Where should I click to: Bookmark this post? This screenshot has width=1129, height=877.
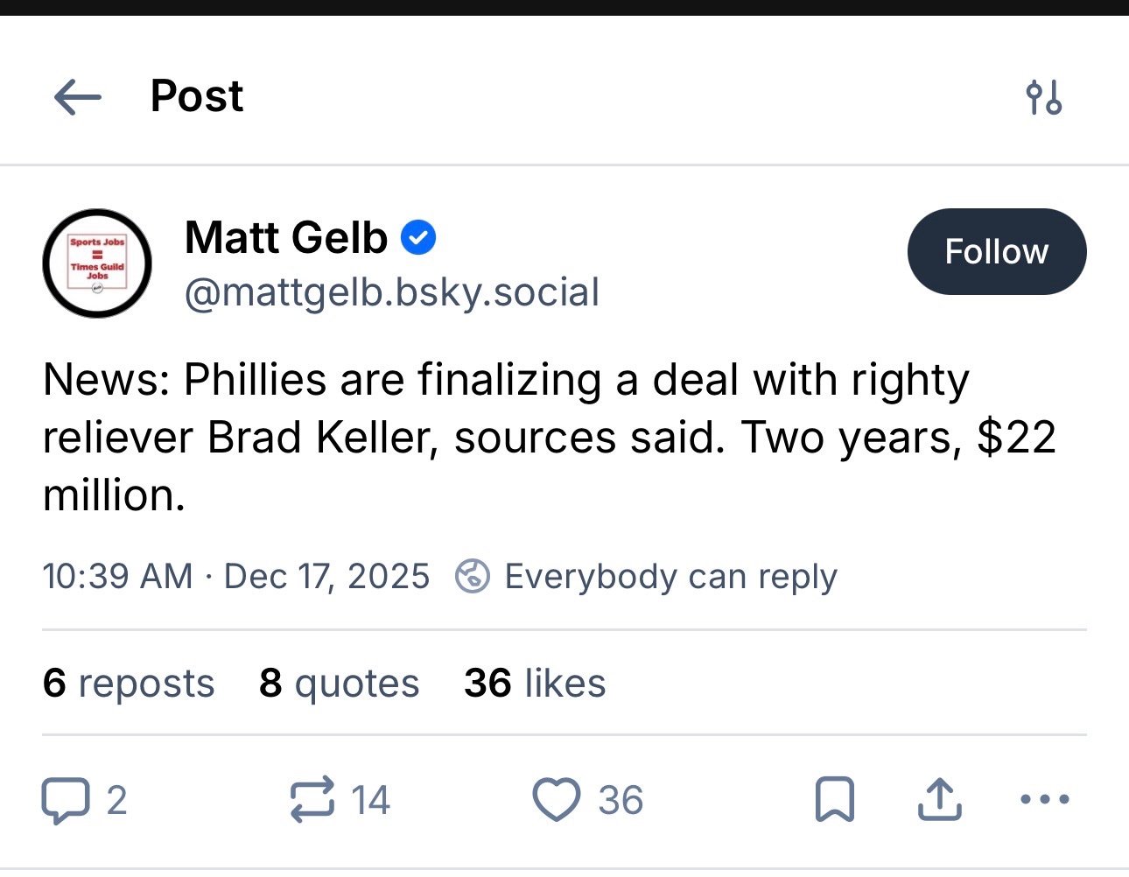pyautogui.click(x=834, y=800)
